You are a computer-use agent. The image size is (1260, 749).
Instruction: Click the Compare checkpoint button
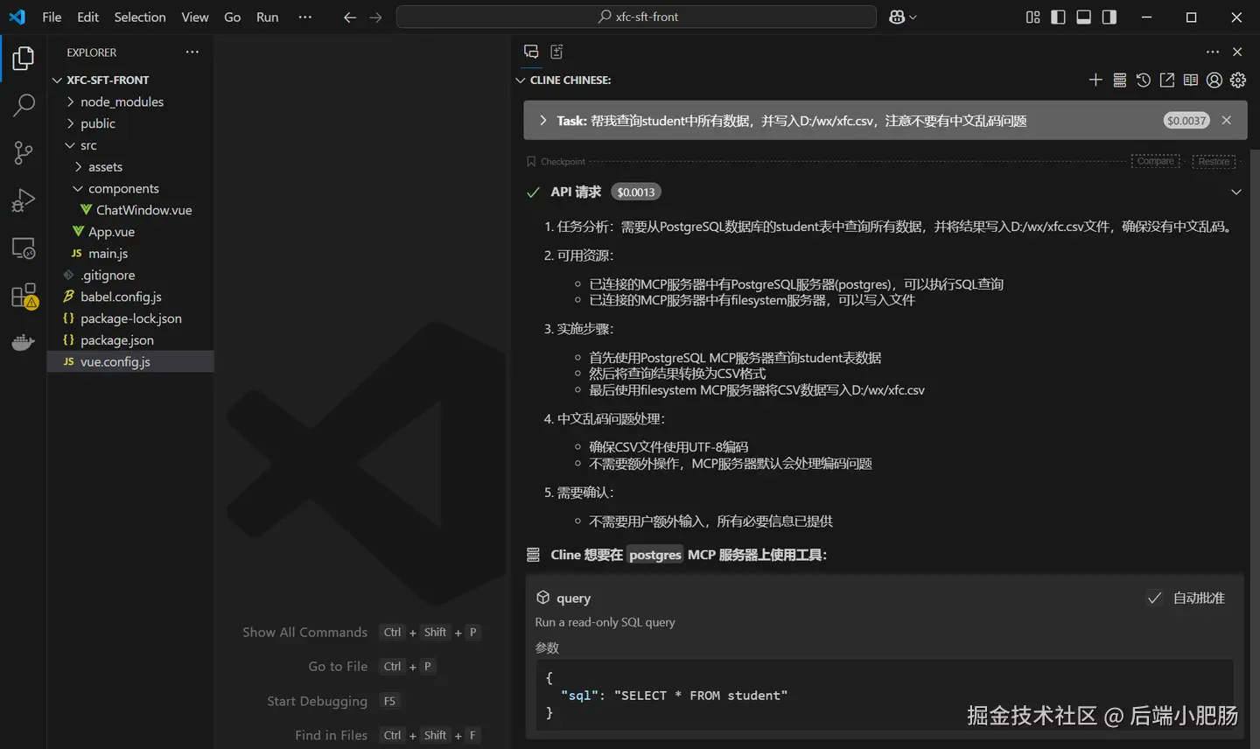tap(1155, 161)
